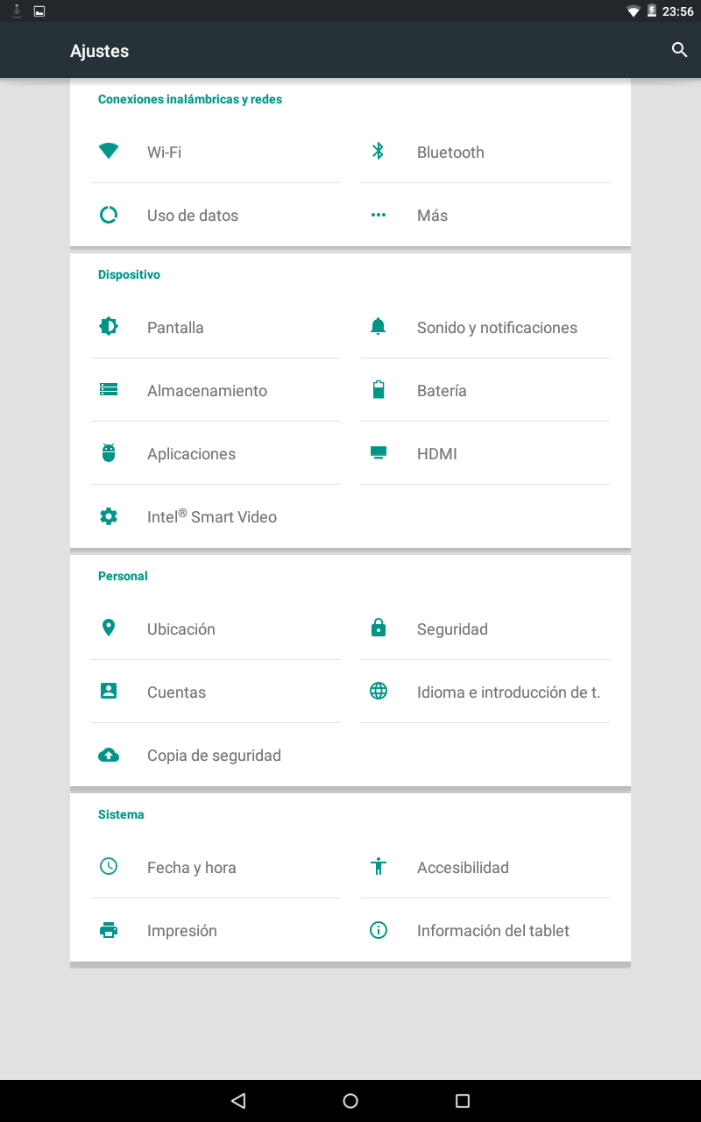This screenshot has height=1122, width=701.
Task: Select Información del tablet
Action: 485,930
